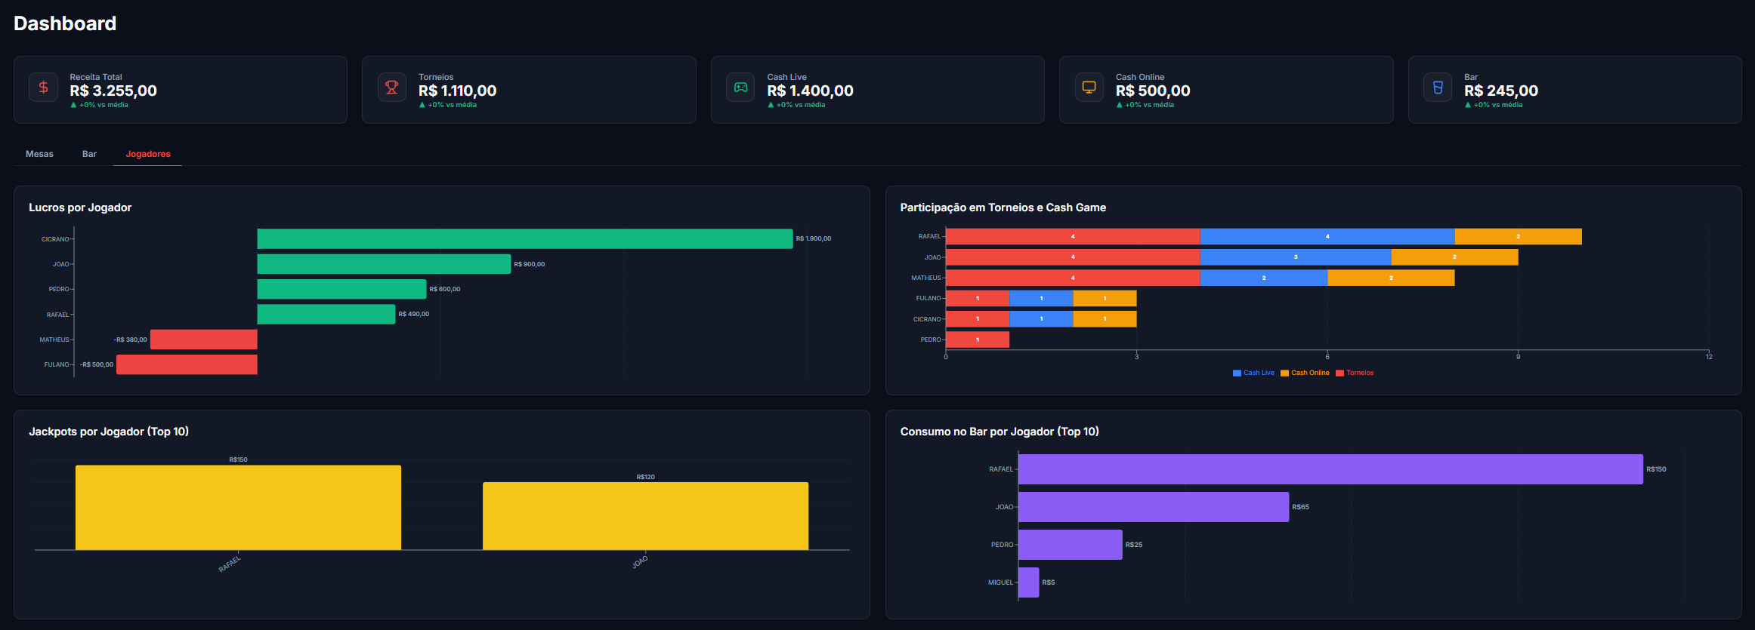
Task: Click JOAO's yellow jackpot bar
Action: tap(645, 516)
